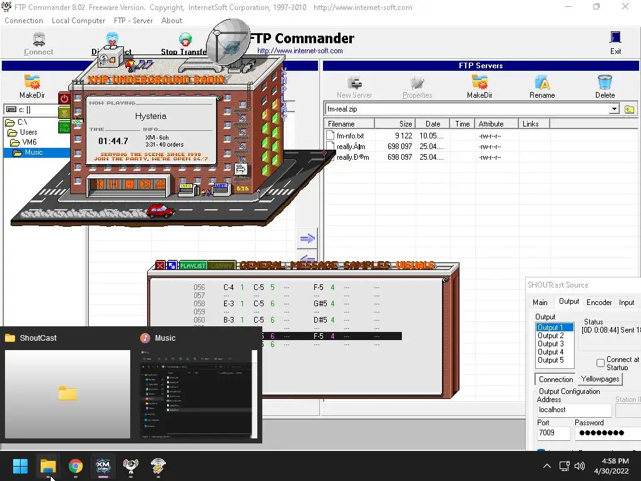641x481 pixels.
Task: Click the Address field showing localhost
Action: coord(574,410)
